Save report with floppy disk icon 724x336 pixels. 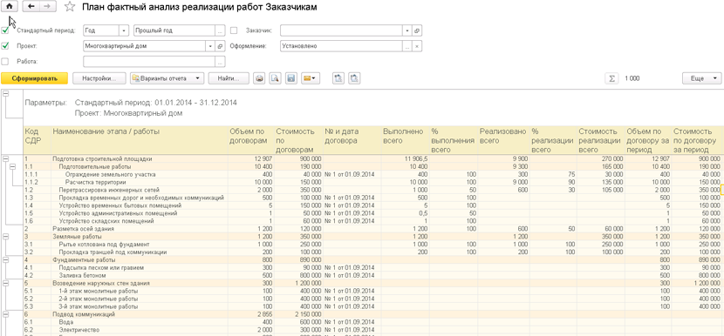tap(290, 78)
